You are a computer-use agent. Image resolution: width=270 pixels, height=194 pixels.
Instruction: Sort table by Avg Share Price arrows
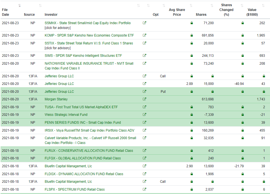pos(191,6)
